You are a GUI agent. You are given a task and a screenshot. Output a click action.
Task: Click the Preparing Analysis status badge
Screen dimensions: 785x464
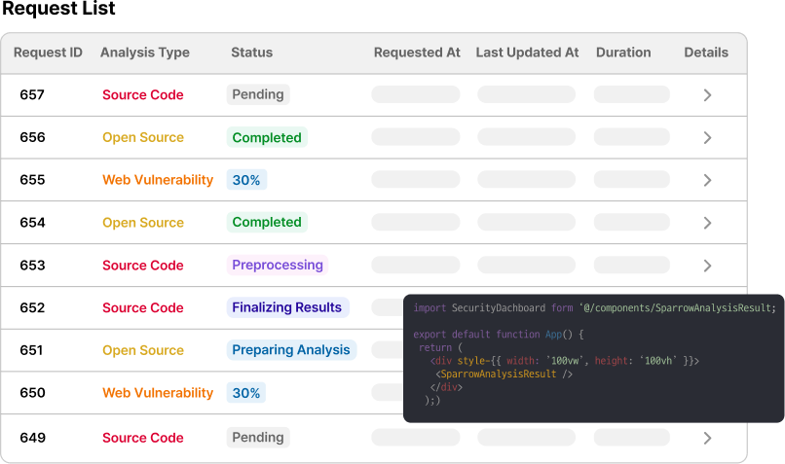click(x=291, y=350)
